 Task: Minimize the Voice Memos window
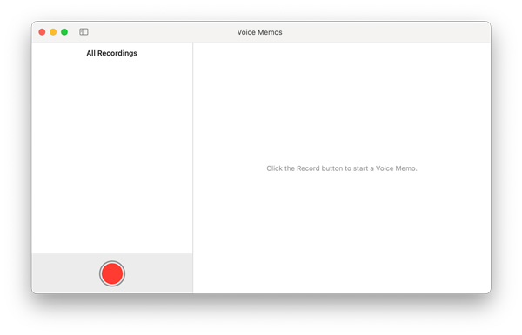(x=53, y=32)
